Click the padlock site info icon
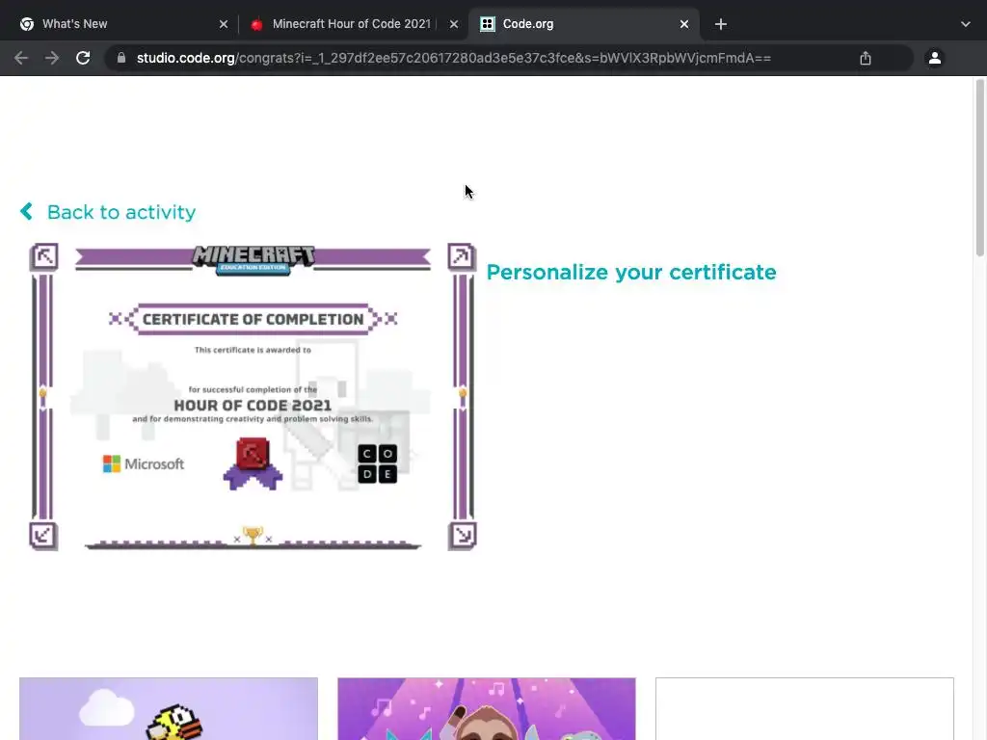 point(121,58)
